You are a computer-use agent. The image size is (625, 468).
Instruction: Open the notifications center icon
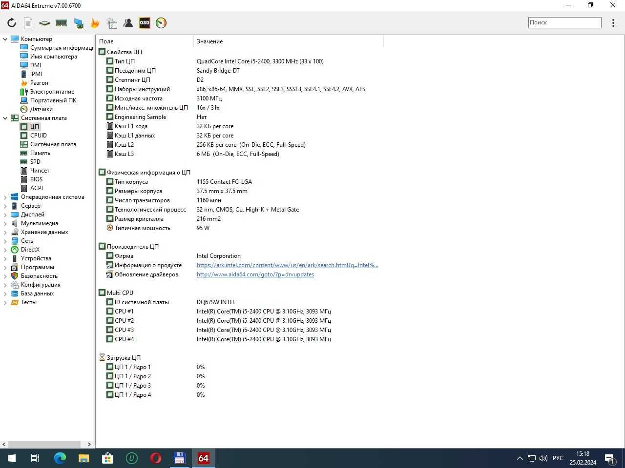(610, 458)
